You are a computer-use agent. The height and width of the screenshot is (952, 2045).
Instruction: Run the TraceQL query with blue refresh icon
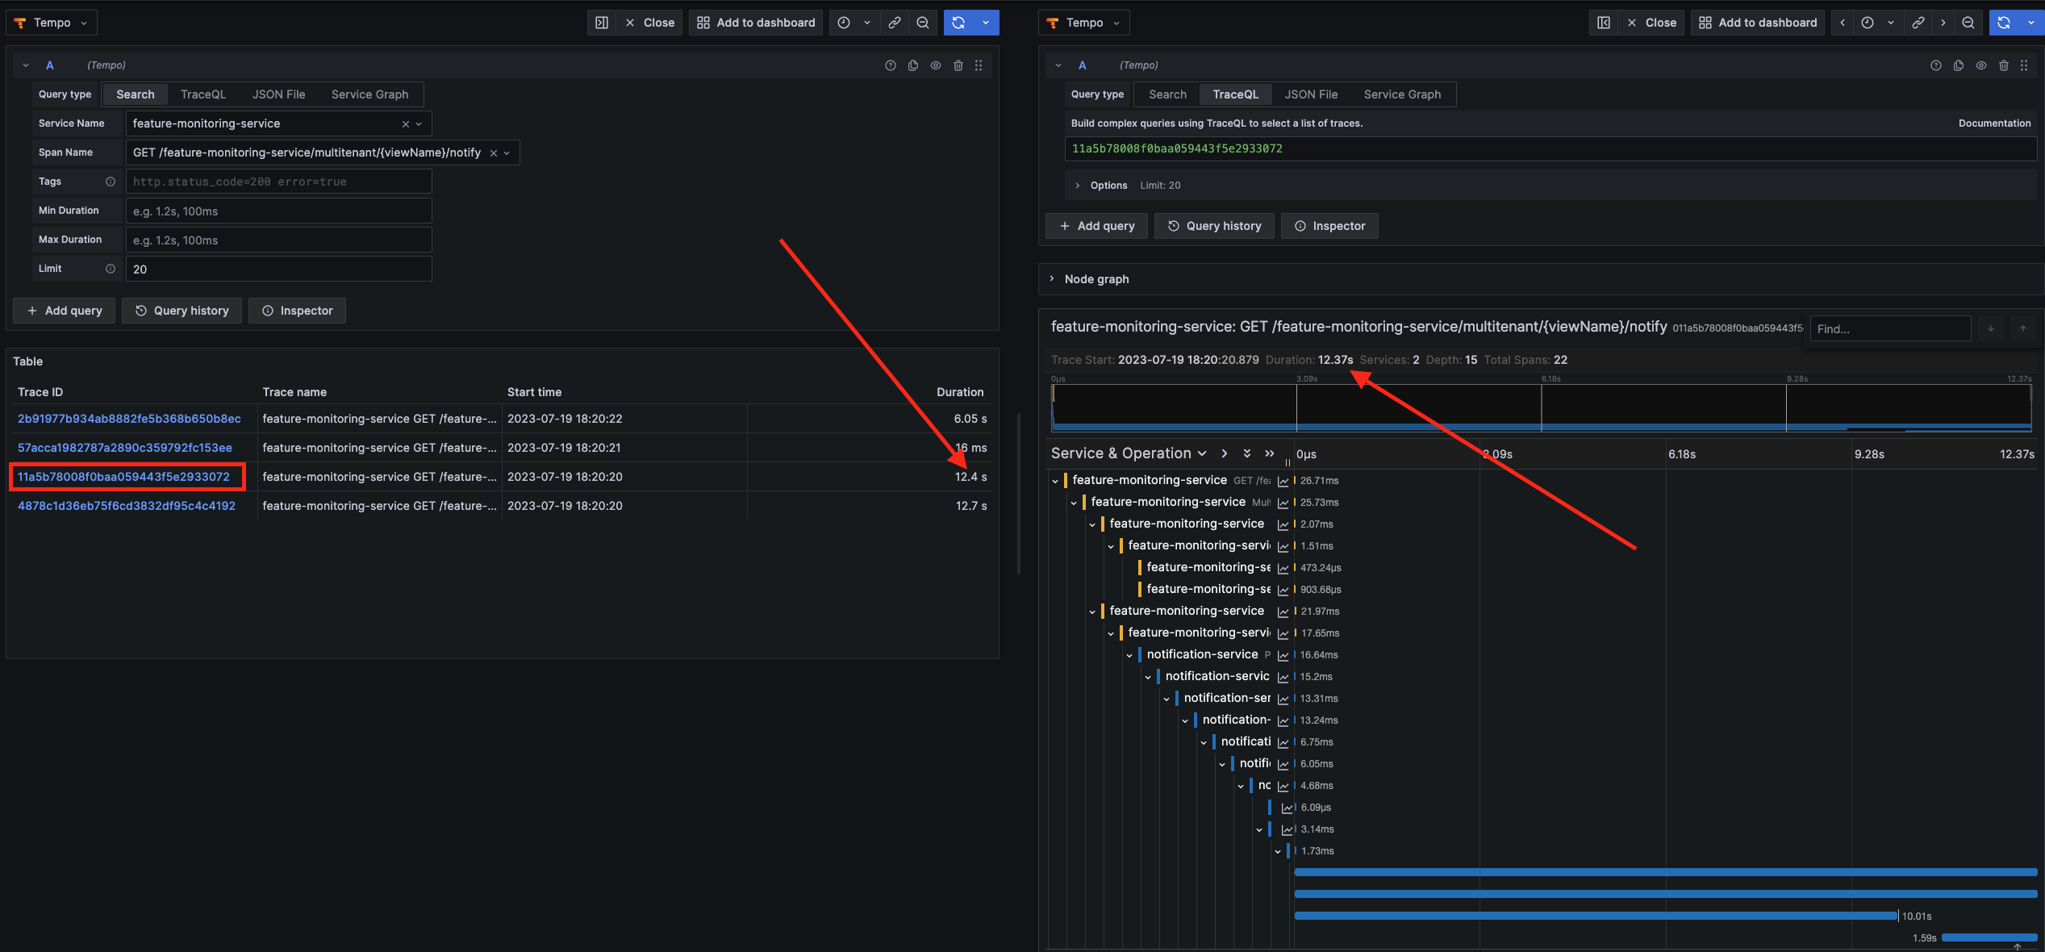click(2004, 22)
